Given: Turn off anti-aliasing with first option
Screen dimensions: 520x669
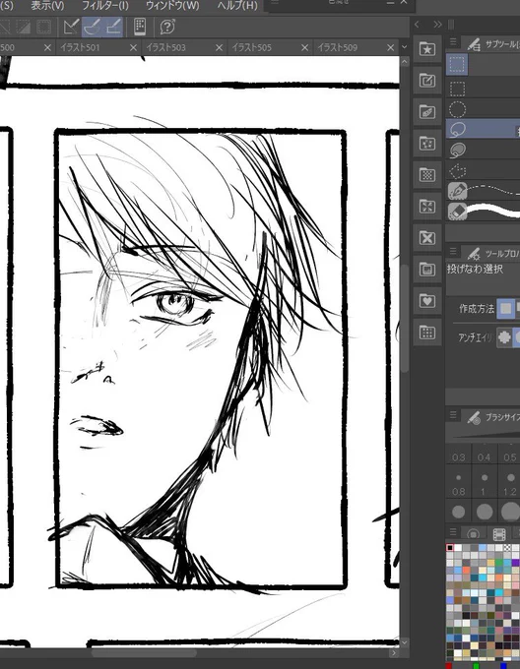Looking at the screenshot, I should [504, 337].
